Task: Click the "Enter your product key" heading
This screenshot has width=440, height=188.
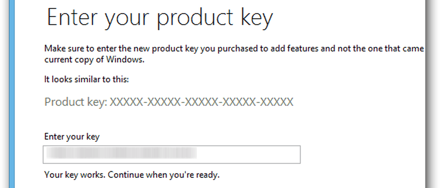Action: [x=160, y=18]
